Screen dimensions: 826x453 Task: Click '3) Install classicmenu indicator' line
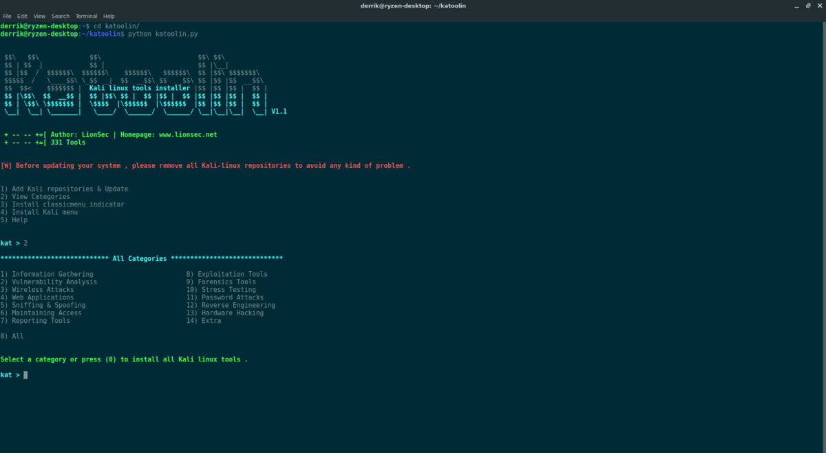pyautogui.click(x=63, y=204)
